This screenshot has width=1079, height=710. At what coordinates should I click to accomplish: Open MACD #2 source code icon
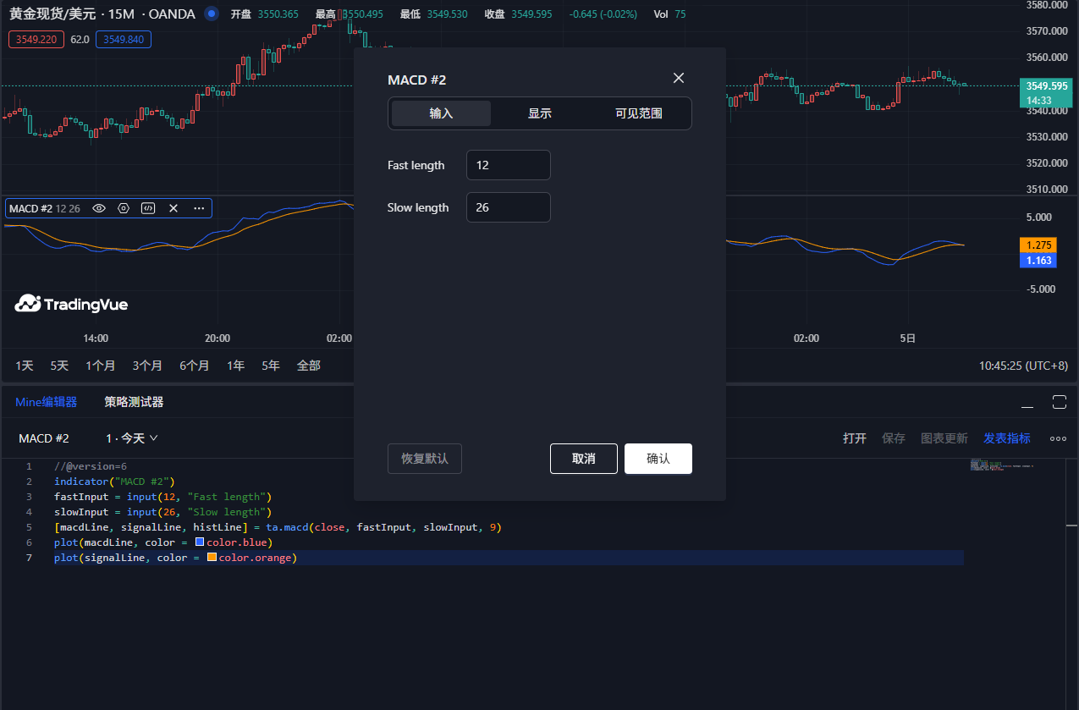pos(148,208)
